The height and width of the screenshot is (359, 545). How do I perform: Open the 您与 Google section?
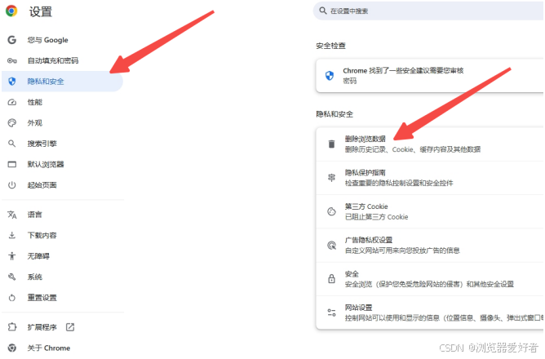click(63, 40)
